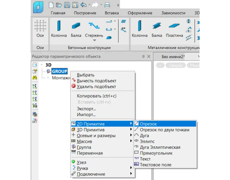230x180 pixels.
Task: Click the Print icon in quick toolbar
Action: pyautogui.click(x=107, y=5)
